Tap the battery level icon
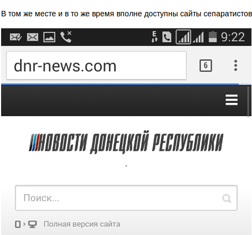The image size is (252, 235). 213,37
